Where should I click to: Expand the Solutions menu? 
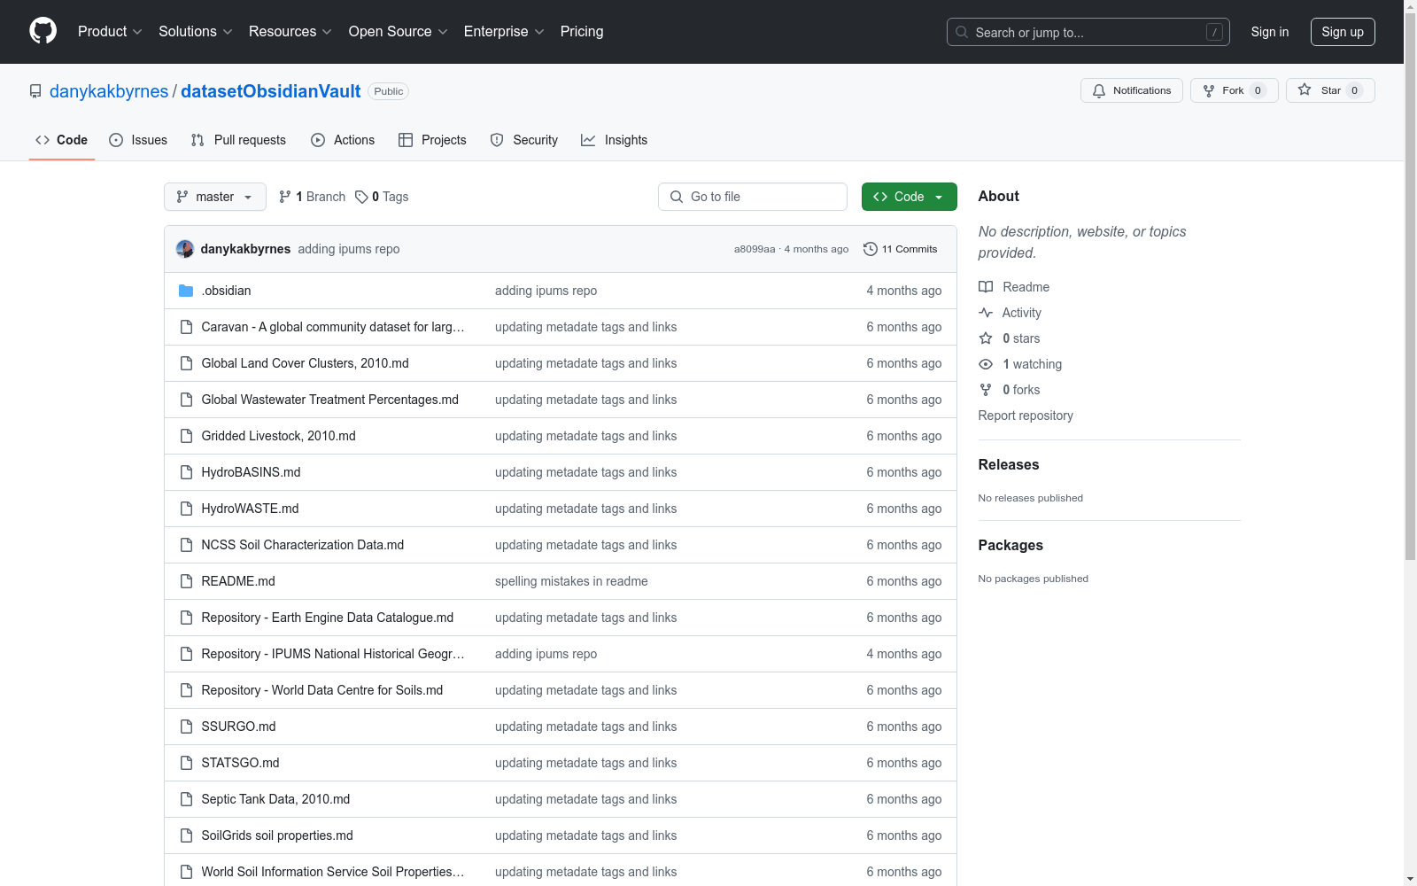click(195, 31)
